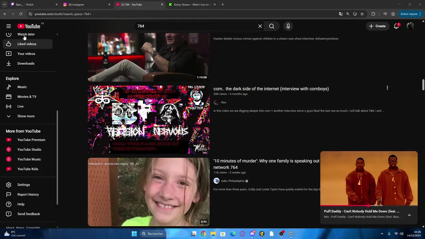Screen dimensions: 425x239
Task: Click the address bar URL
Action: click(x=63, y=14)
